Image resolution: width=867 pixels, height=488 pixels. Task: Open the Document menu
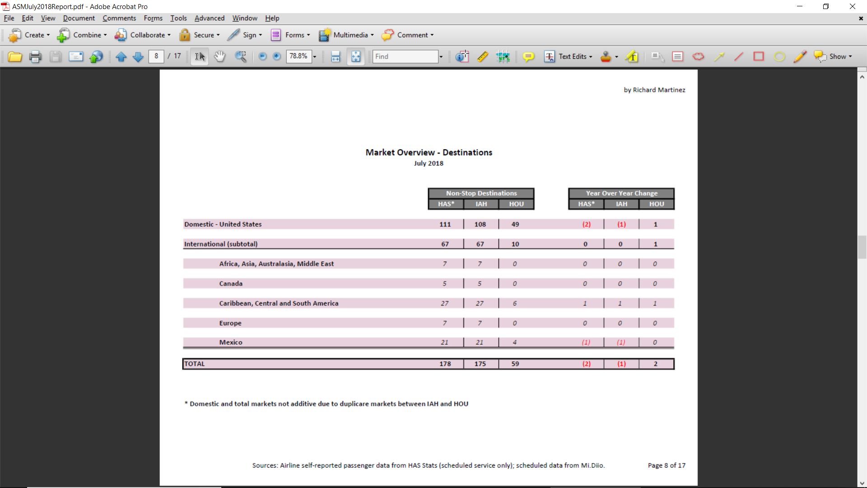[79, 18]
